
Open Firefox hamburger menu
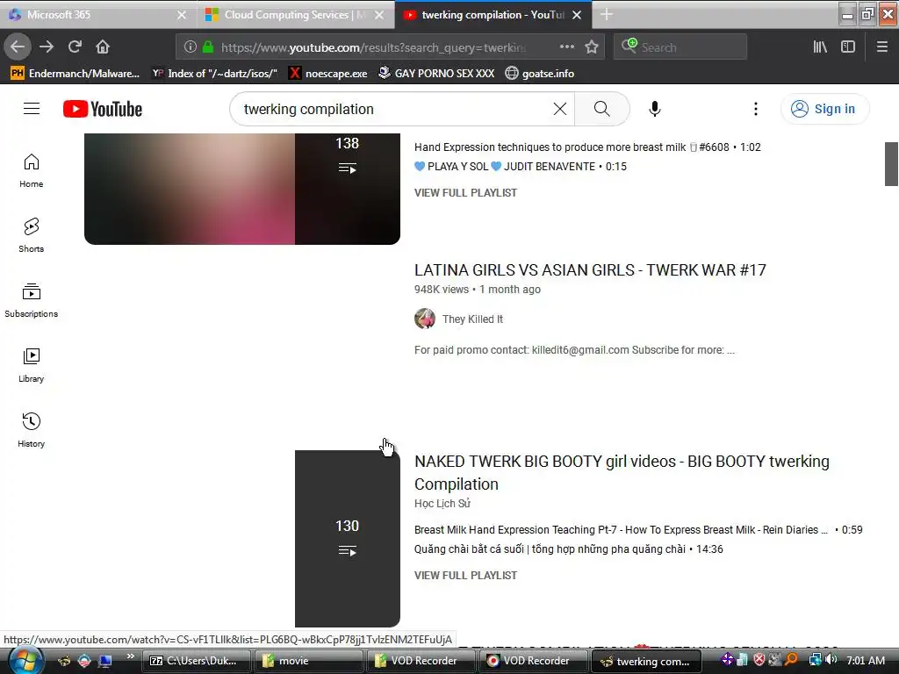[x=882, y=47]
